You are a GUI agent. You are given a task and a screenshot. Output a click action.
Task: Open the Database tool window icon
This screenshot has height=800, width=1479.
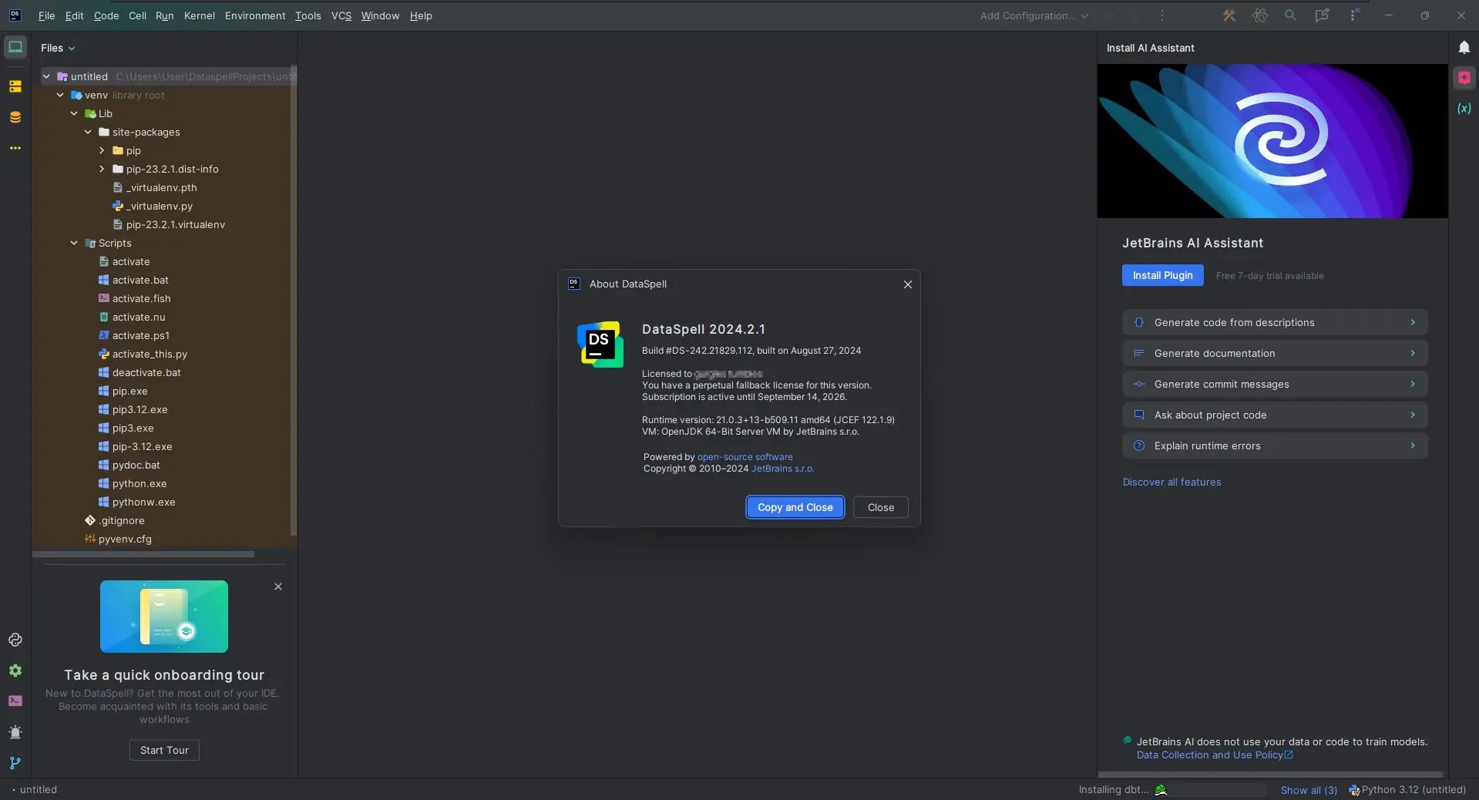tap(15, 117)
